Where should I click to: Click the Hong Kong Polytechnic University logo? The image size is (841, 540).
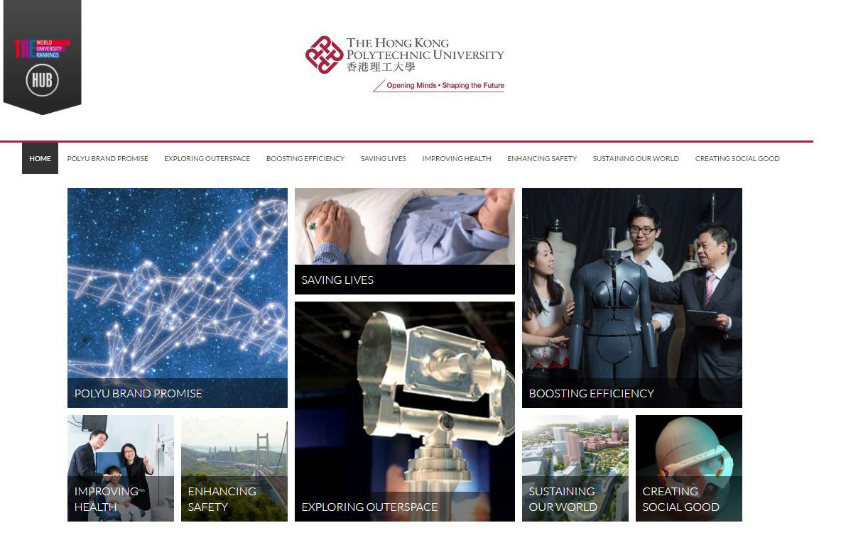tap(405, 55)
